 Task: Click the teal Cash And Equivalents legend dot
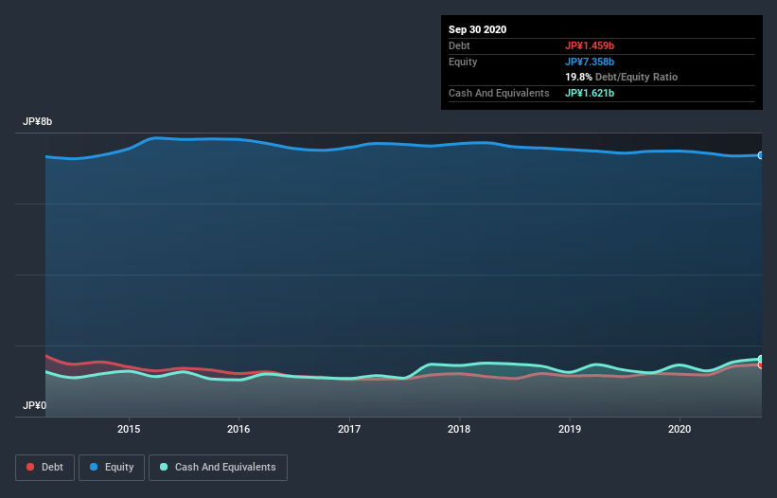click(164, 467)
